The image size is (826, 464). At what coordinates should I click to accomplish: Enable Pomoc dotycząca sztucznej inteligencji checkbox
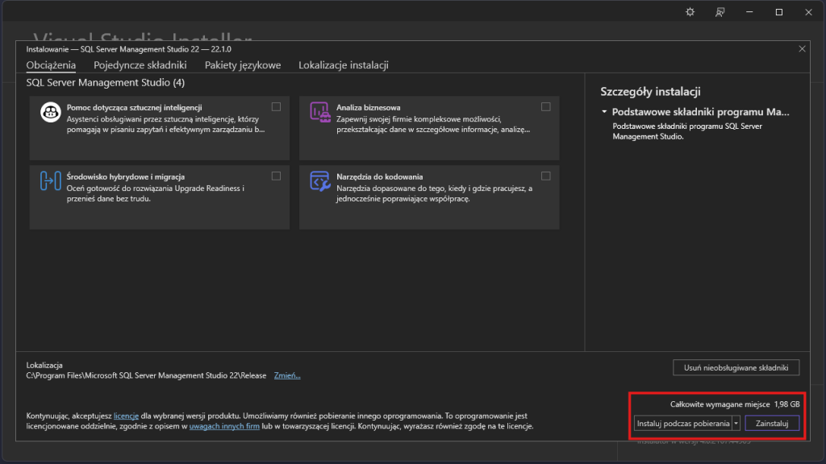coord(277,107)
